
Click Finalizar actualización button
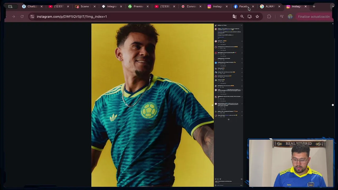click(x=314, y=17)
